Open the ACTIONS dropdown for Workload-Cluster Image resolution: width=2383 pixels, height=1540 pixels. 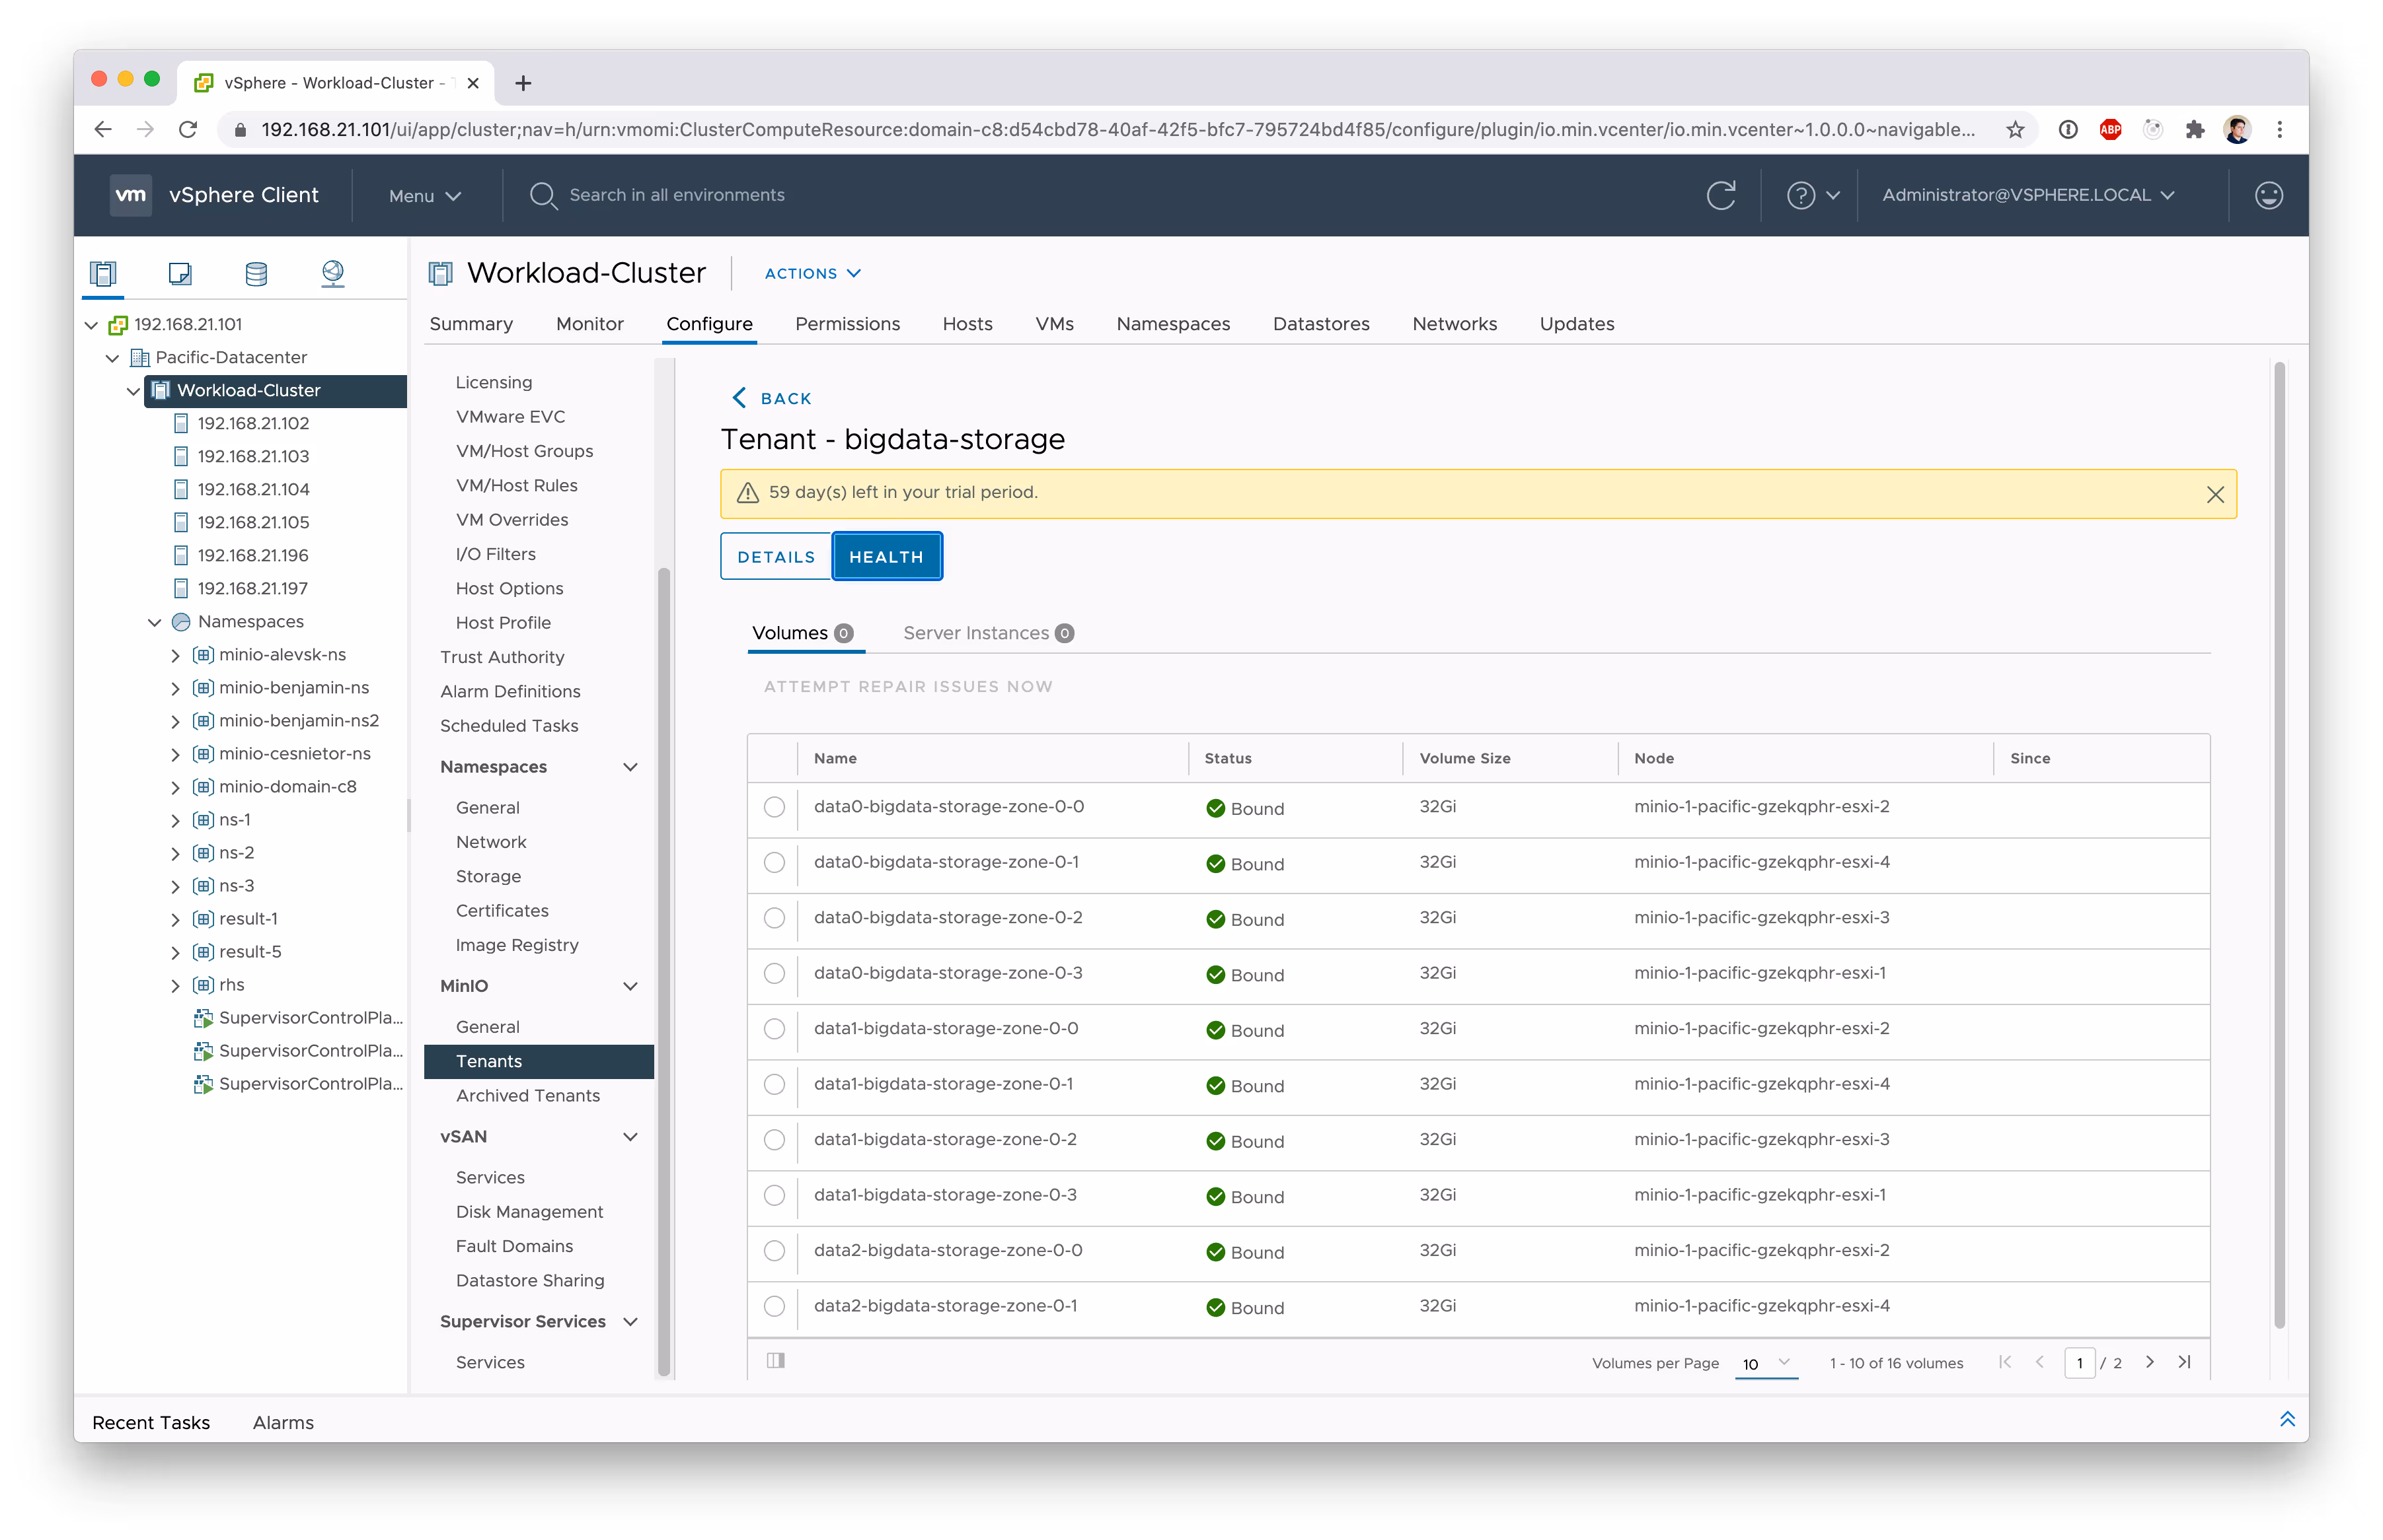point(812,273)
